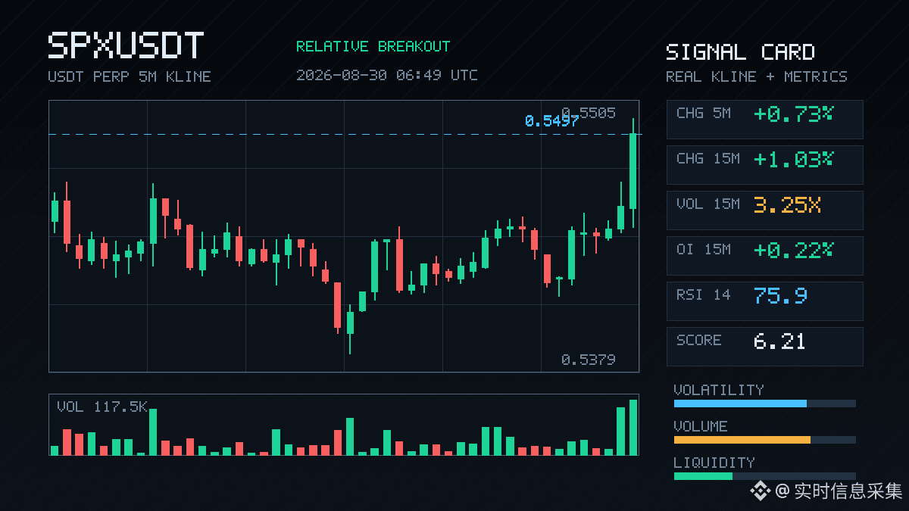Image resolution: width=909 pixels, height=511 pixels.
Task: Click the last tall green breakout candle
Action: [633, 172]
